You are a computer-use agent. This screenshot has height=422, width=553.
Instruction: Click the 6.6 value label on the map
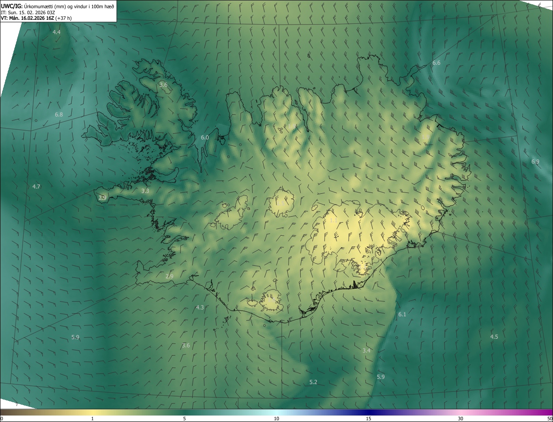[436, 63]
